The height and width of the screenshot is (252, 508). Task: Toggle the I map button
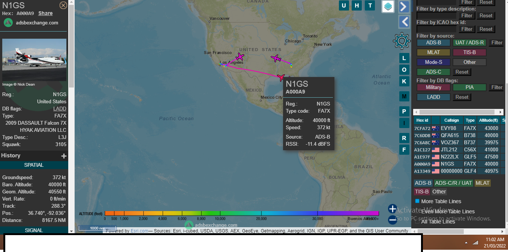pos(404,123)
